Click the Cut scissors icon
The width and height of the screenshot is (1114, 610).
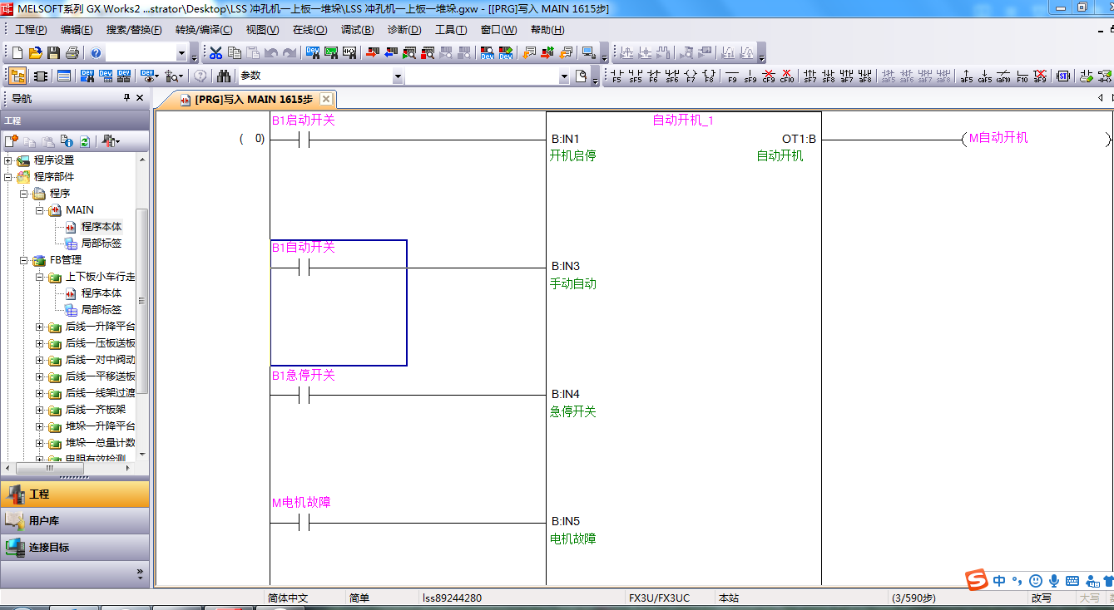(x=215, y=53)
